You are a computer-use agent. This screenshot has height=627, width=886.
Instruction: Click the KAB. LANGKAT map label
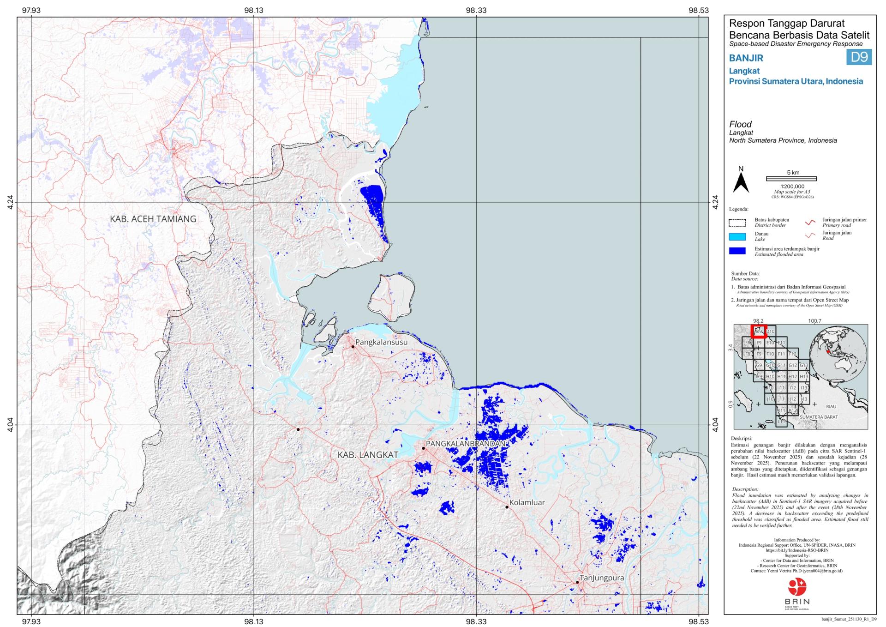[x=368, y=455]
